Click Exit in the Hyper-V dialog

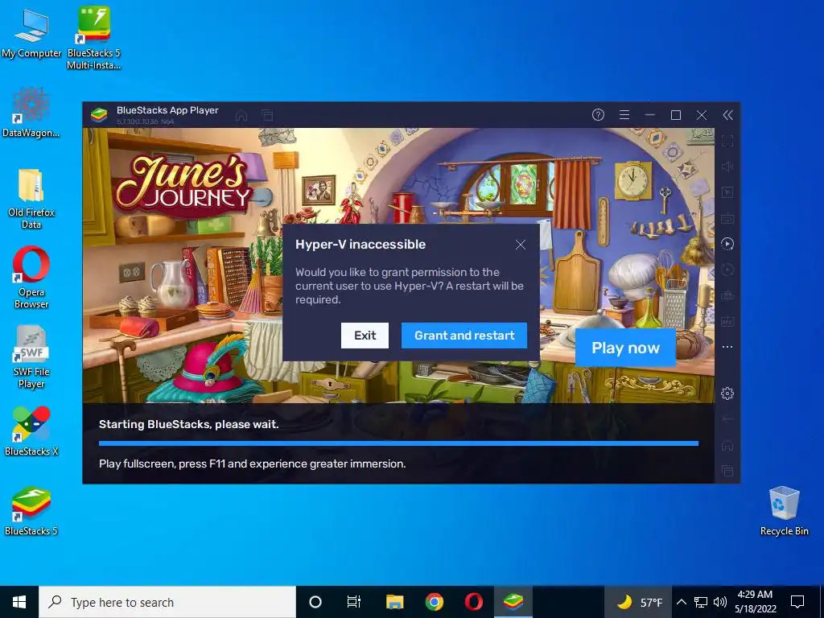pos(365,336)
